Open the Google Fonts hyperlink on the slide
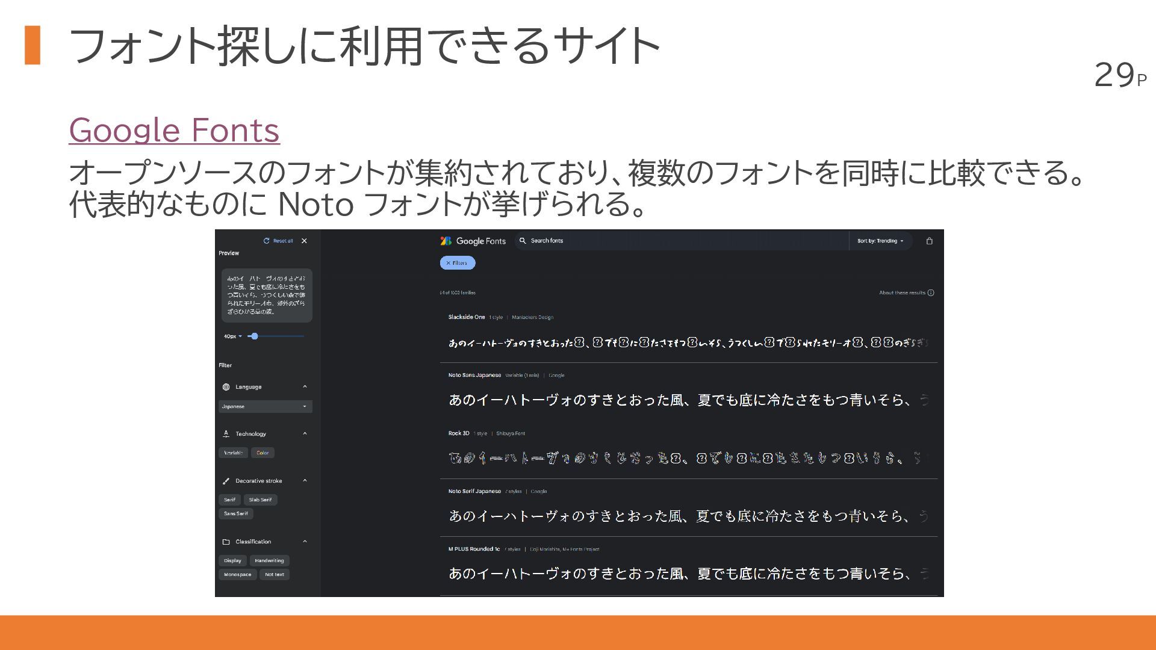 click(174, 130)
